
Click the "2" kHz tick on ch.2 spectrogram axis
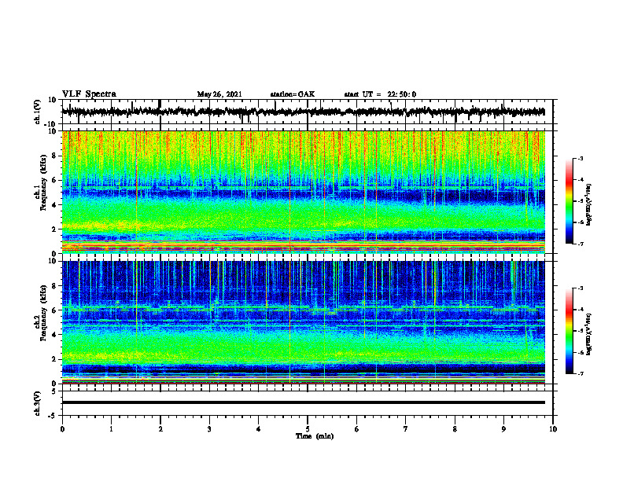pyautogui.click(x=54, y=359)
